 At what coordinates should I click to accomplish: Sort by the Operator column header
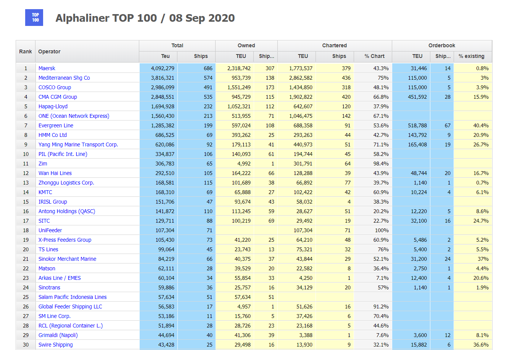pyautogui.click(x=87, y=51)
